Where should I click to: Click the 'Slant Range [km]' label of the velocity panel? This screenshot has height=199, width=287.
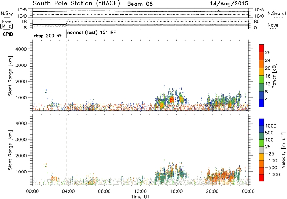click(x=10, y=150)
